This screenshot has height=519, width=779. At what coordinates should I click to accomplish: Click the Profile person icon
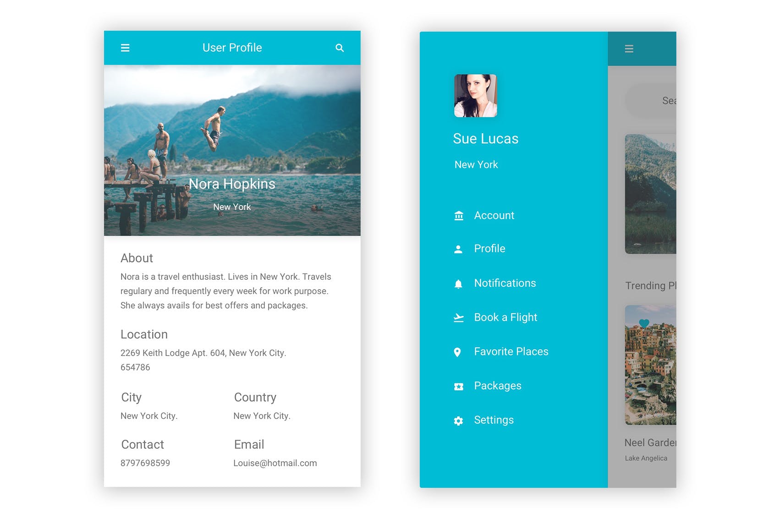click(x=458, y=249)
